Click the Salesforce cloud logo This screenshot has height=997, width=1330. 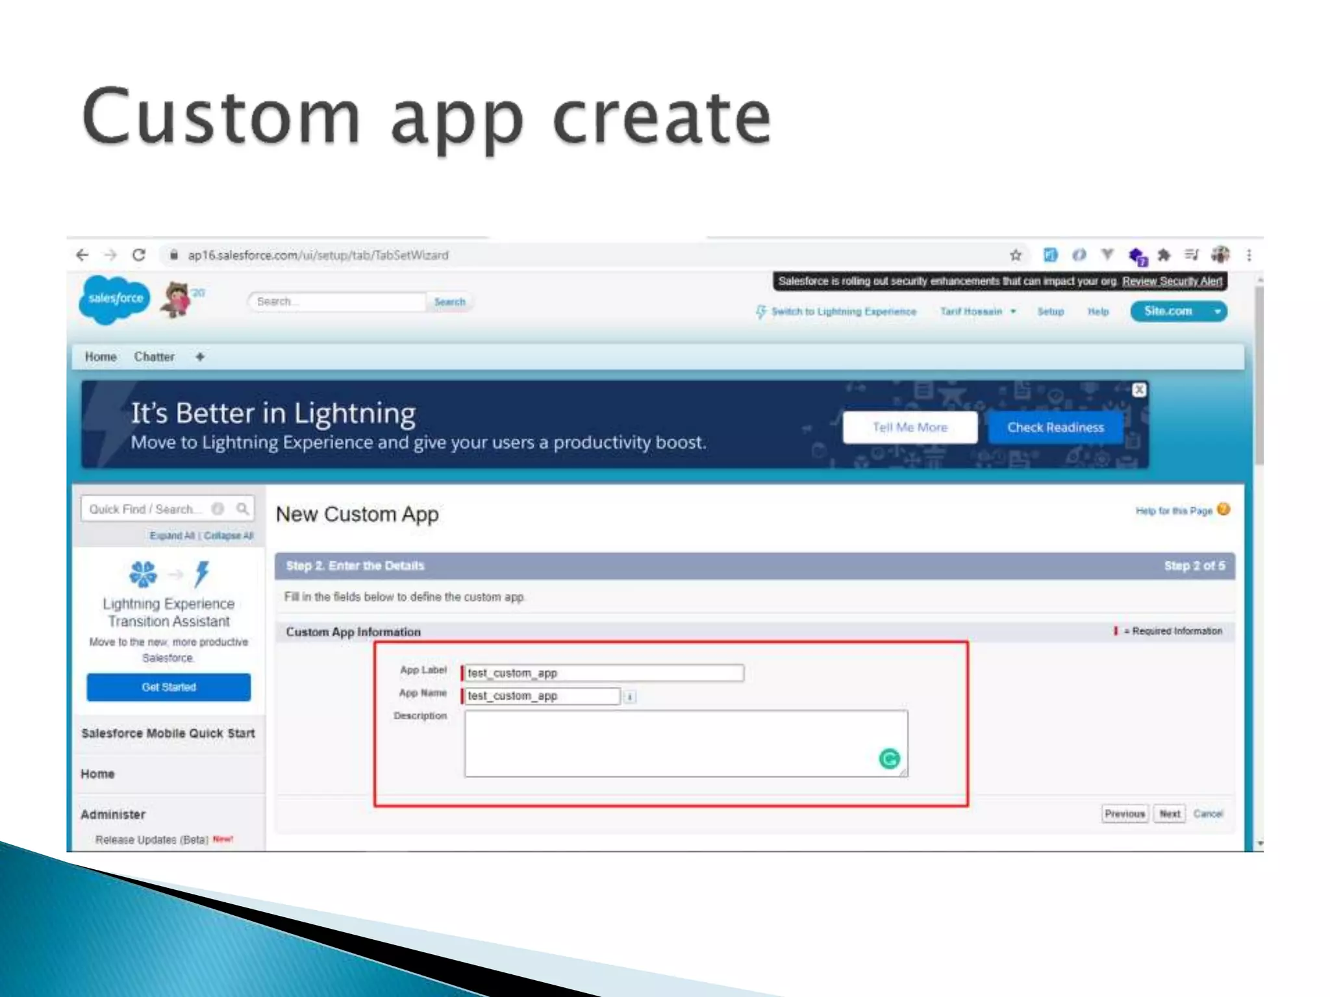click(x=115, y=299)
